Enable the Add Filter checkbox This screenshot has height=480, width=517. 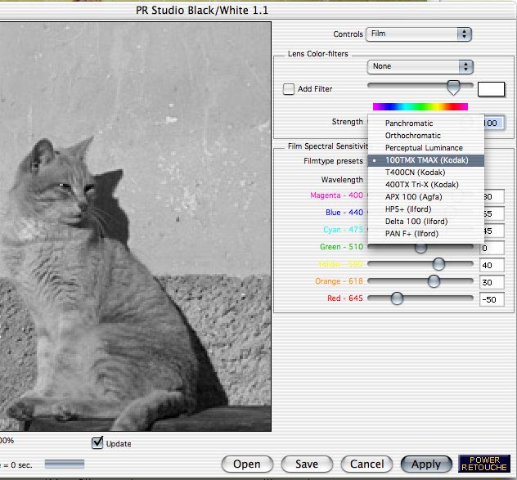pos(289,89)
